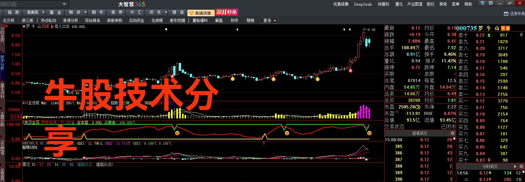The height and width of the screenshot is (182, 525).
Task: Click the 还原布局 restore layout button
Action: point(514,14)
